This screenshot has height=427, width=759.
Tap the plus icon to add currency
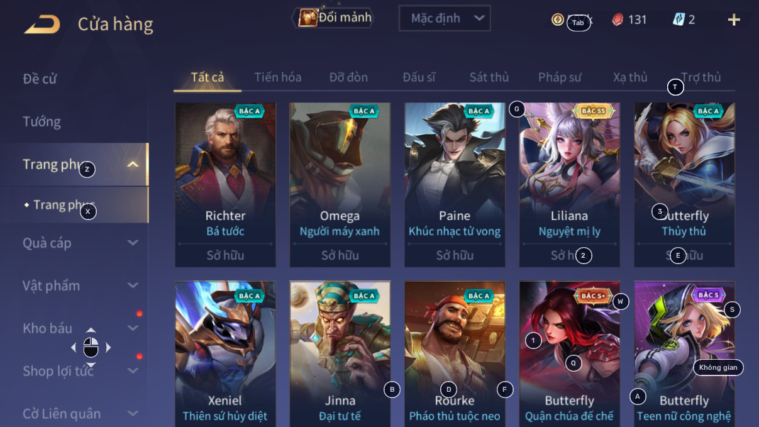(734, 19)
